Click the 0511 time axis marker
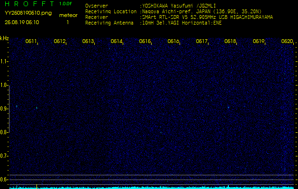 pyautogui.click(x=31, y=41)
